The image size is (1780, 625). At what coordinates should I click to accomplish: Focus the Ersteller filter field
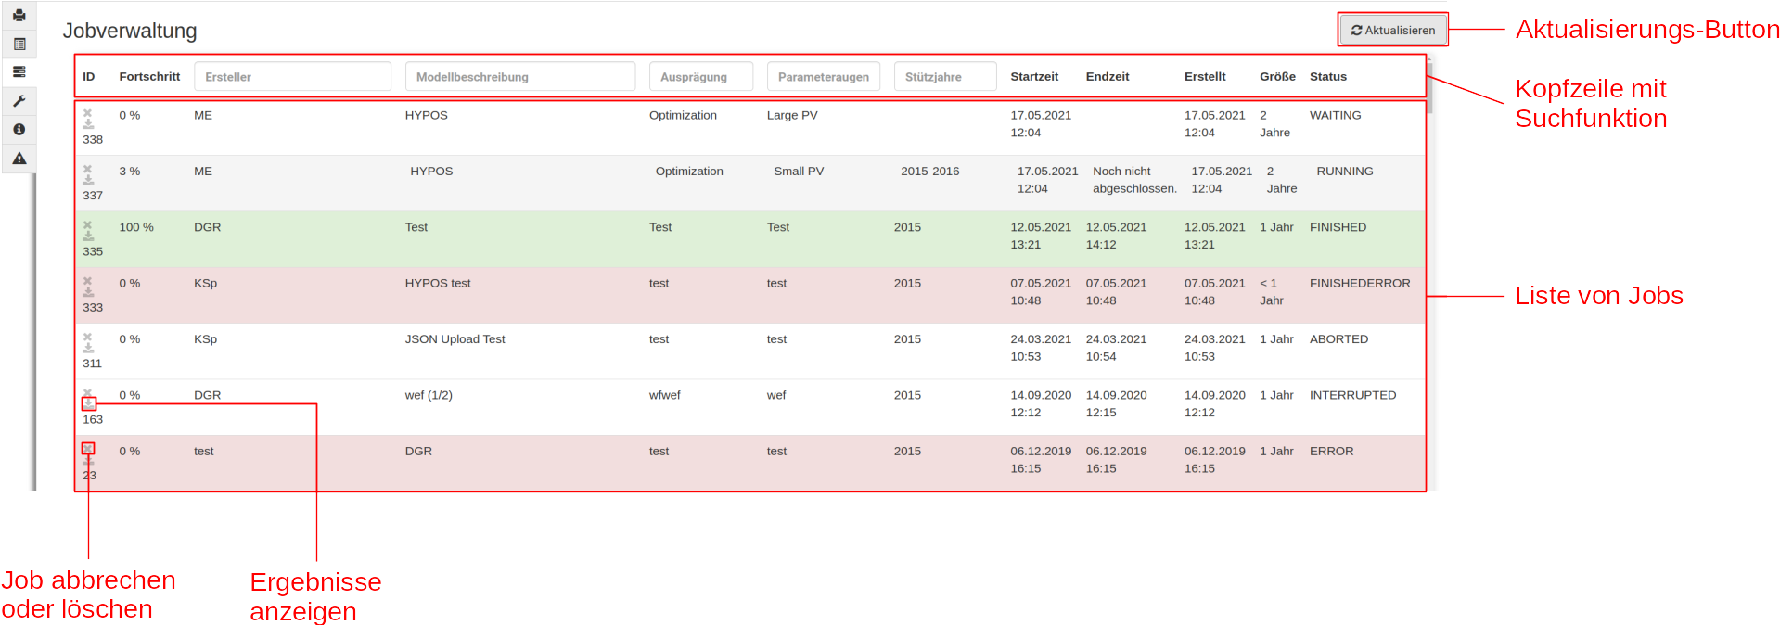click(x=292, y=77)
